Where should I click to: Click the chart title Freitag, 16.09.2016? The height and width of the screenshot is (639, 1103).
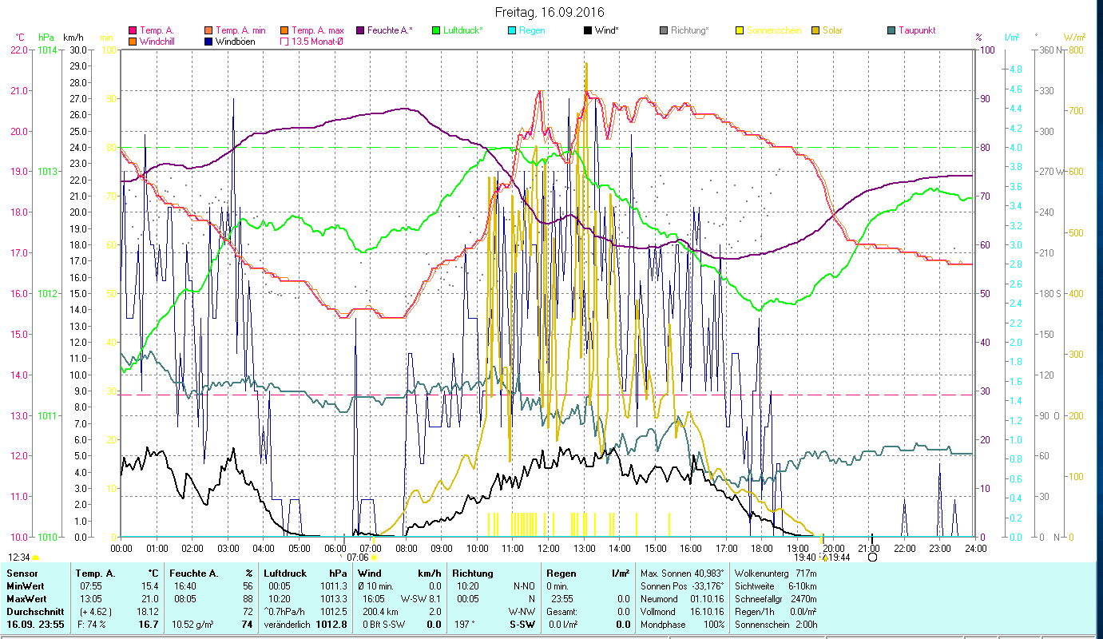[x=550, y=12]
